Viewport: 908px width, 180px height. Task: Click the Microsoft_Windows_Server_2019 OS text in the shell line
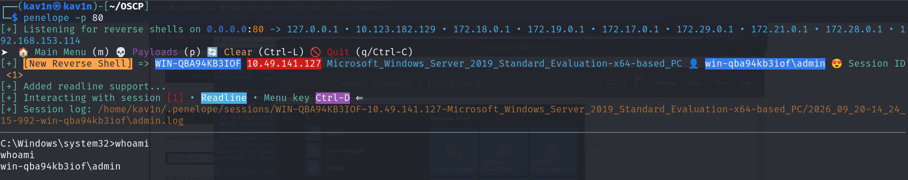505,63
